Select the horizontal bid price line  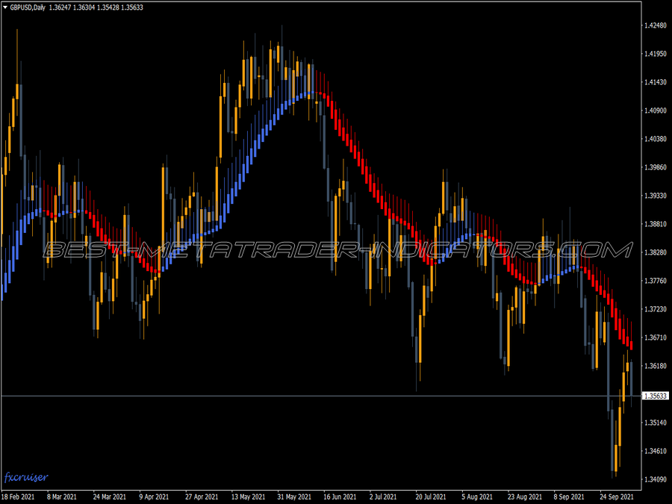click(321, 396)
